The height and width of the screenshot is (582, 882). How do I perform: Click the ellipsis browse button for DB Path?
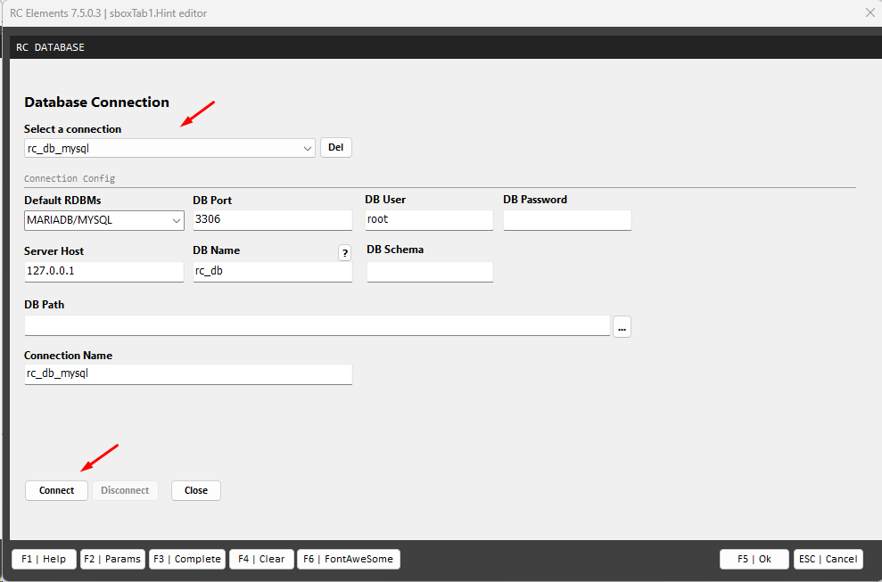pyautogui.click(x=622, y=327)
